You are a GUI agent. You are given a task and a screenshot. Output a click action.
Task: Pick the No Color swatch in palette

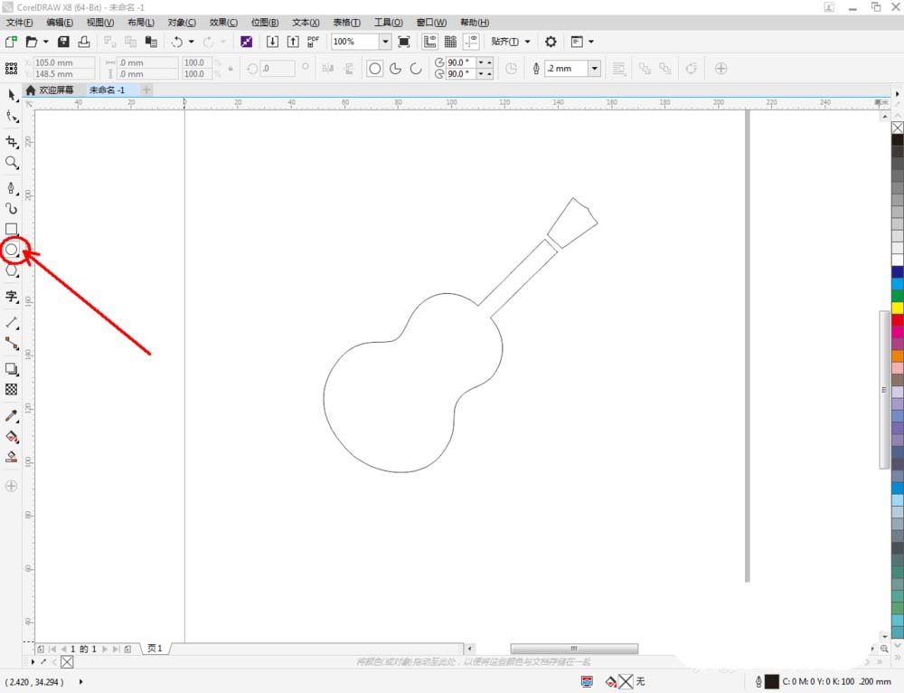tap(898, 128)
